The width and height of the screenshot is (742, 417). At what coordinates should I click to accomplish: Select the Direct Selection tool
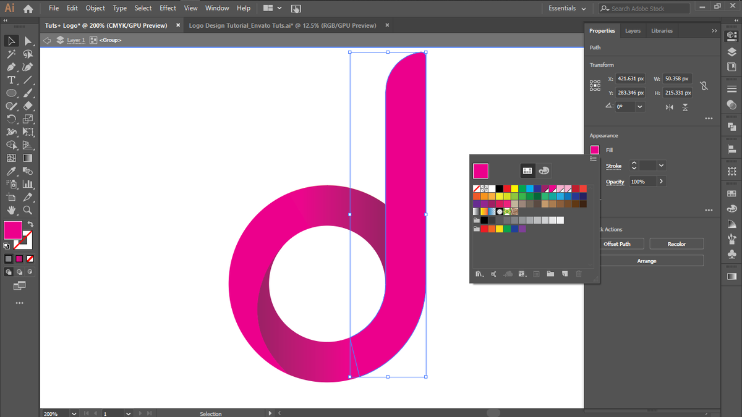(x=28, y=41)
